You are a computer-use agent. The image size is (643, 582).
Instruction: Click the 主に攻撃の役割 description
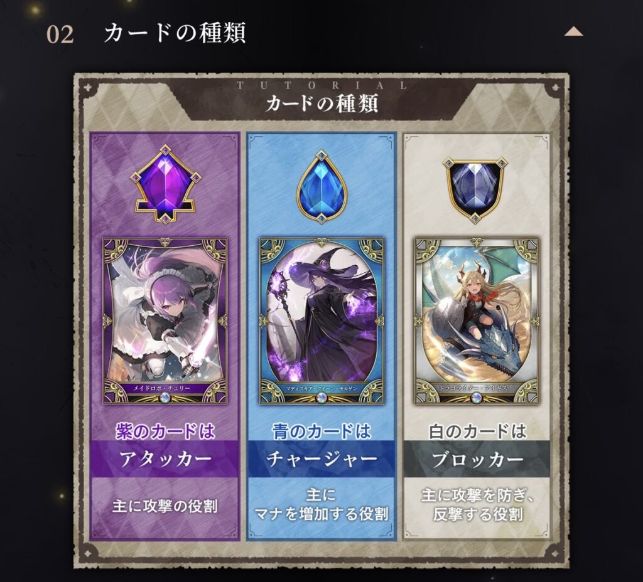[165, 506]
